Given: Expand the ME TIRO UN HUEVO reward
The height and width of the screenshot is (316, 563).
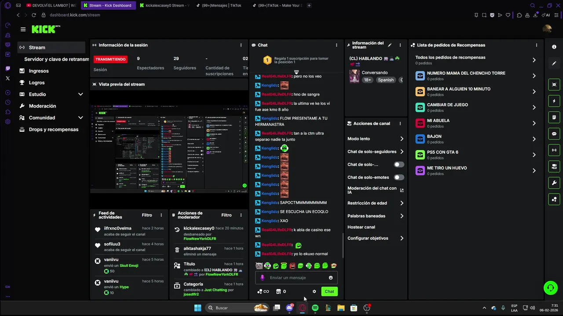Looking at the screenshot, I should [x=534, y=171].
